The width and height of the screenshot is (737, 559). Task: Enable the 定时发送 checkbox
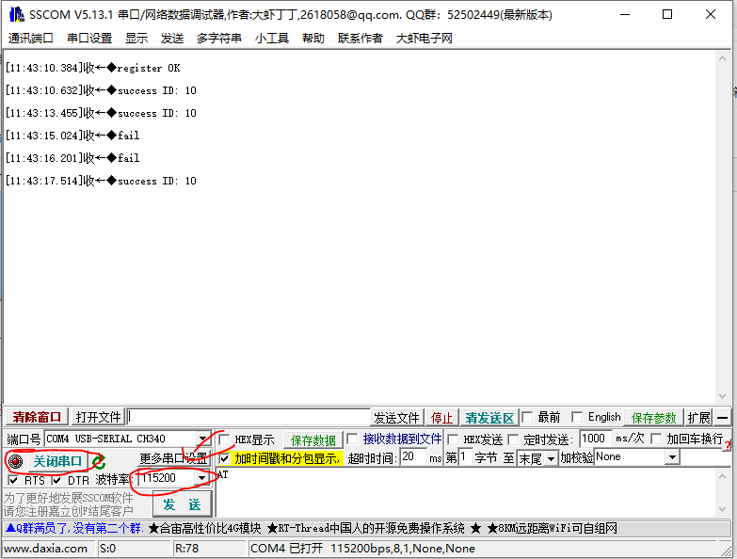513,439
